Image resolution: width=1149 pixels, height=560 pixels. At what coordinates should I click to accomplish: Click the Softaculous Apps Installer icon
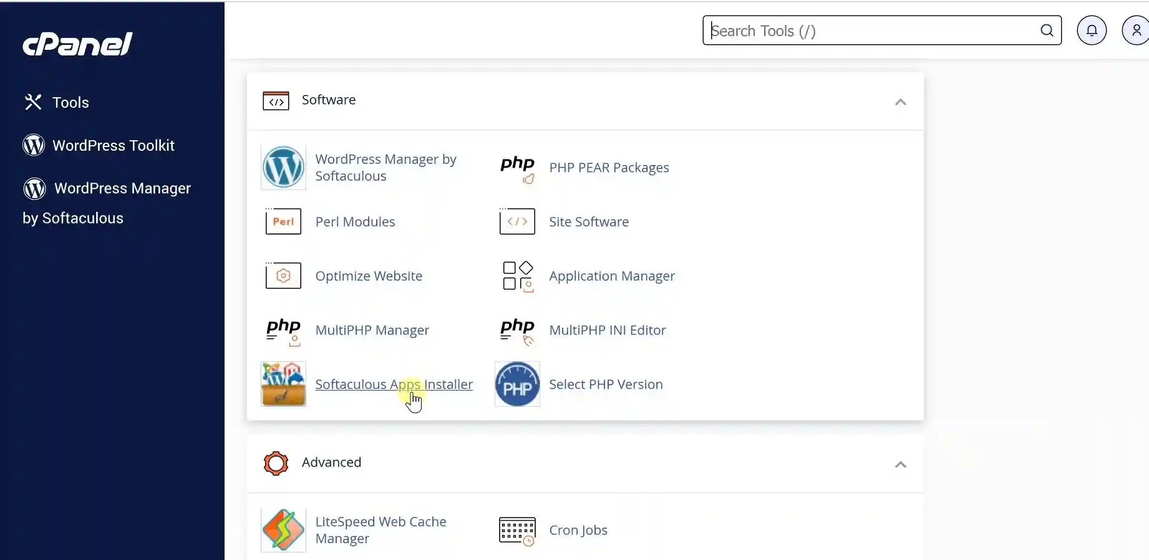coord(283,384)
